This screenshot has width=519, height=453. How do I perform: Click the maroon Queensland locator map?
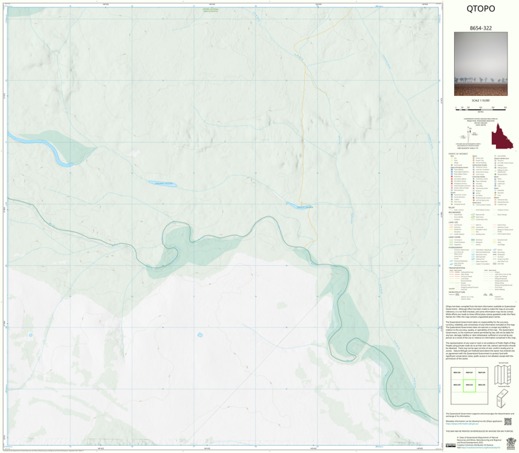click(502, 136)
